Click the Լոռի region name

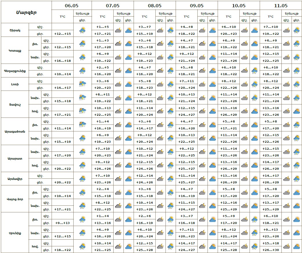pyautogui.click(x=15, y=84)
